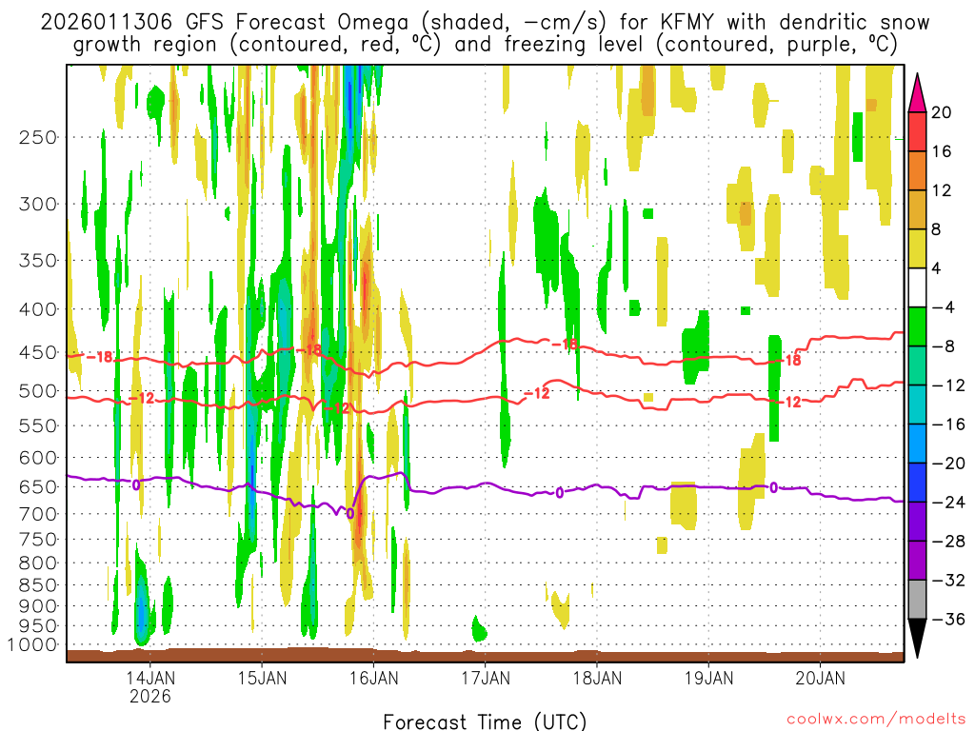Image resolution: width=975 pixels, height=731 pixels.
Task: Click the chart title line with KFMY
Action: coord(485,22)
